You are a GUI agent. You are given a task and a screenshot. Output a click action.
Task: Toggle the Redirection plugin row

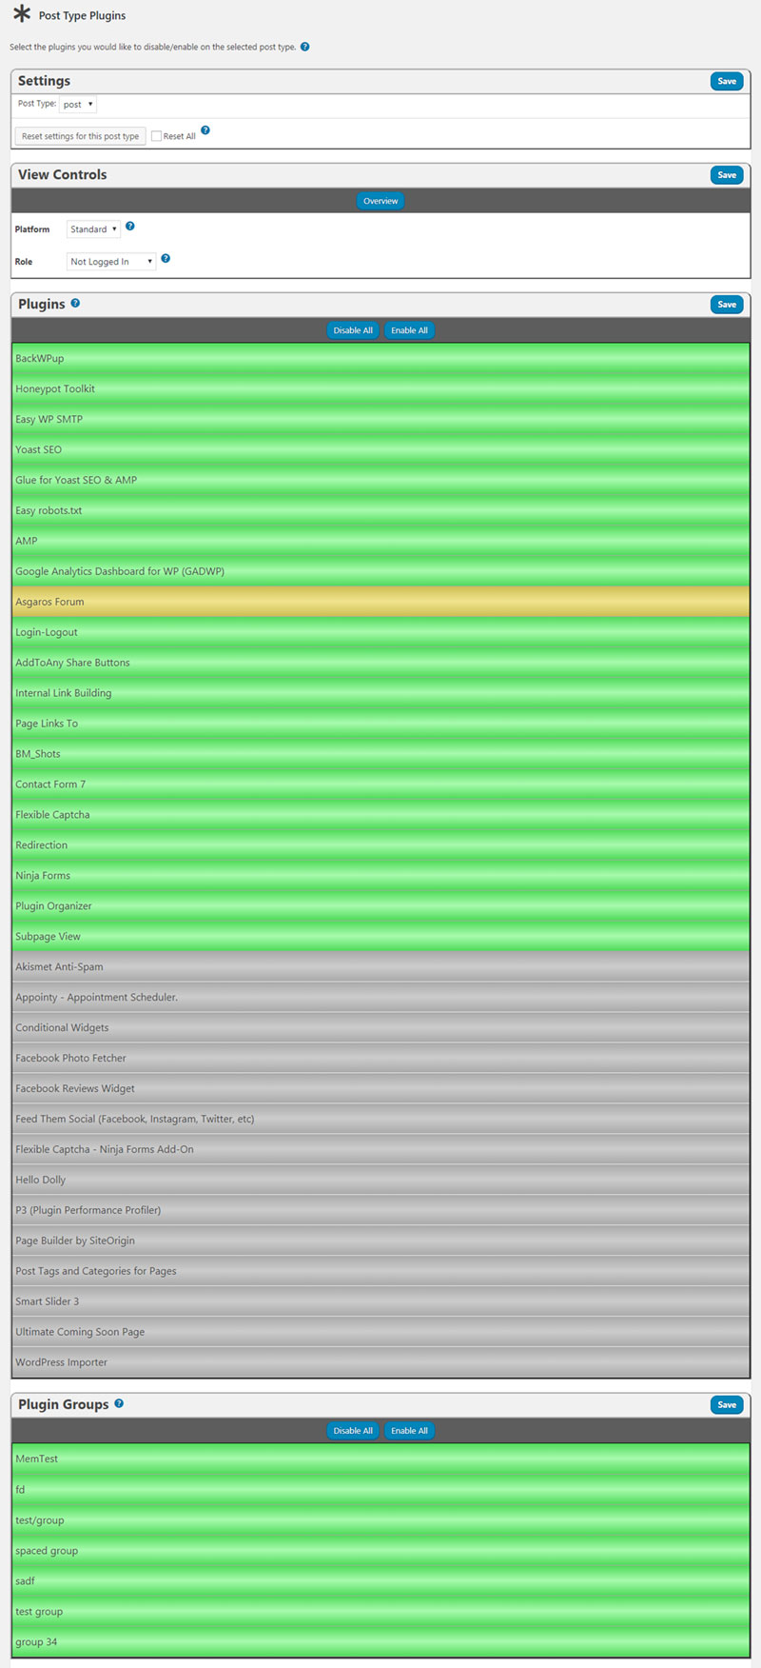[x=380, y=845]
